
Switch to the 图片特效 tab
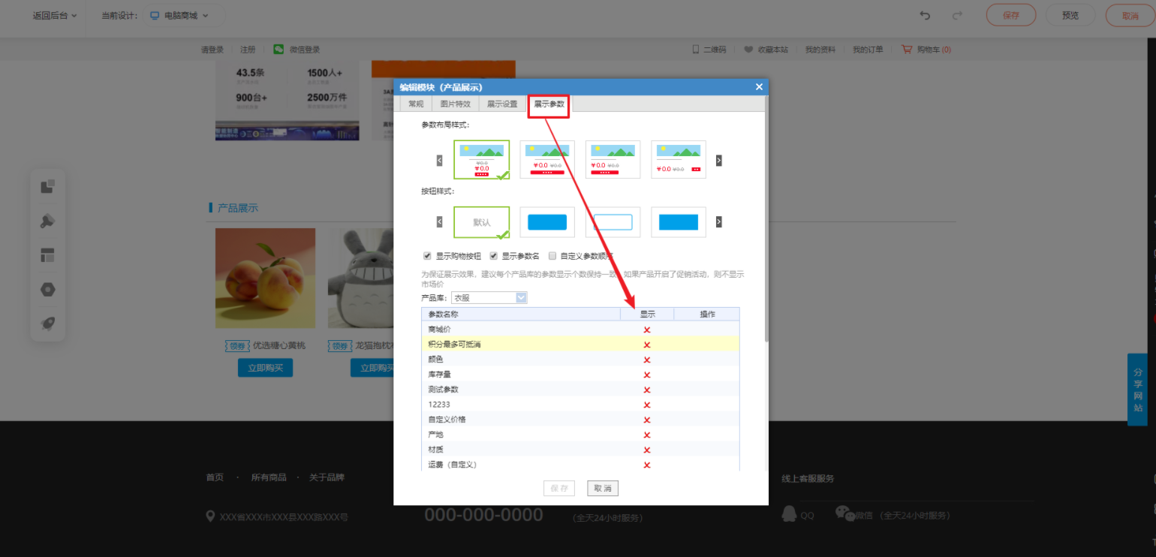[x=456, y=104]
